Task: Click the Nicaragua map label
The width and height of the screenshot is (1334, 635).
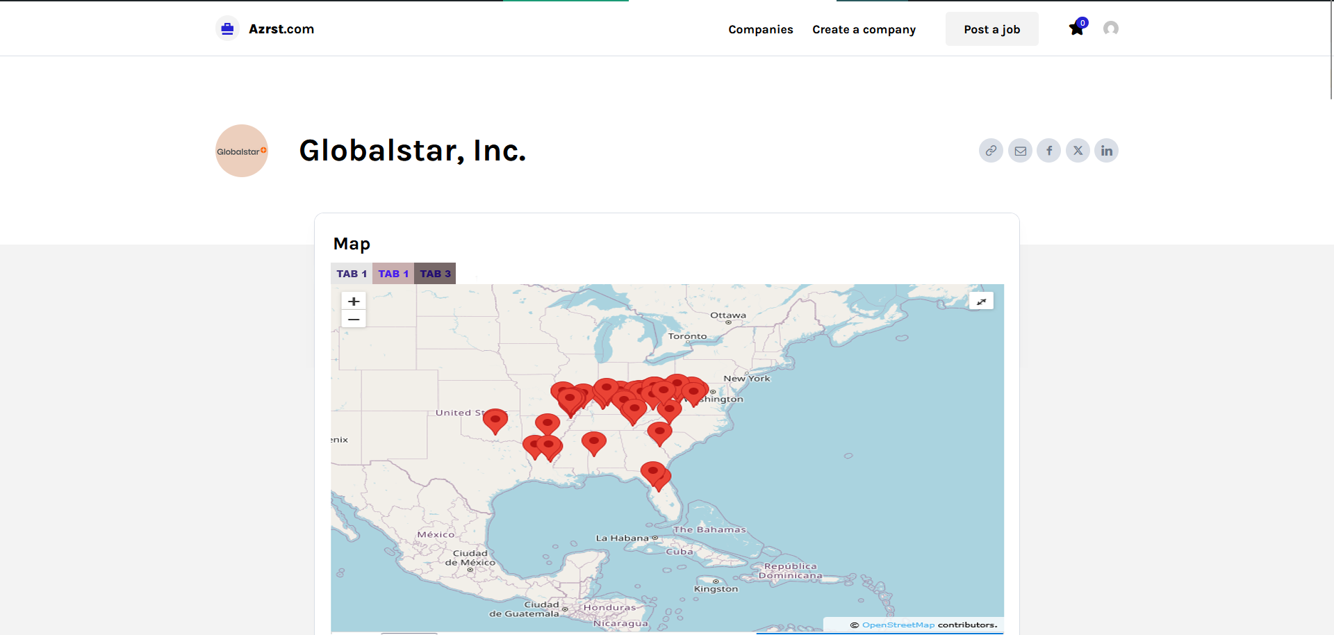Action: coord(620,624)
